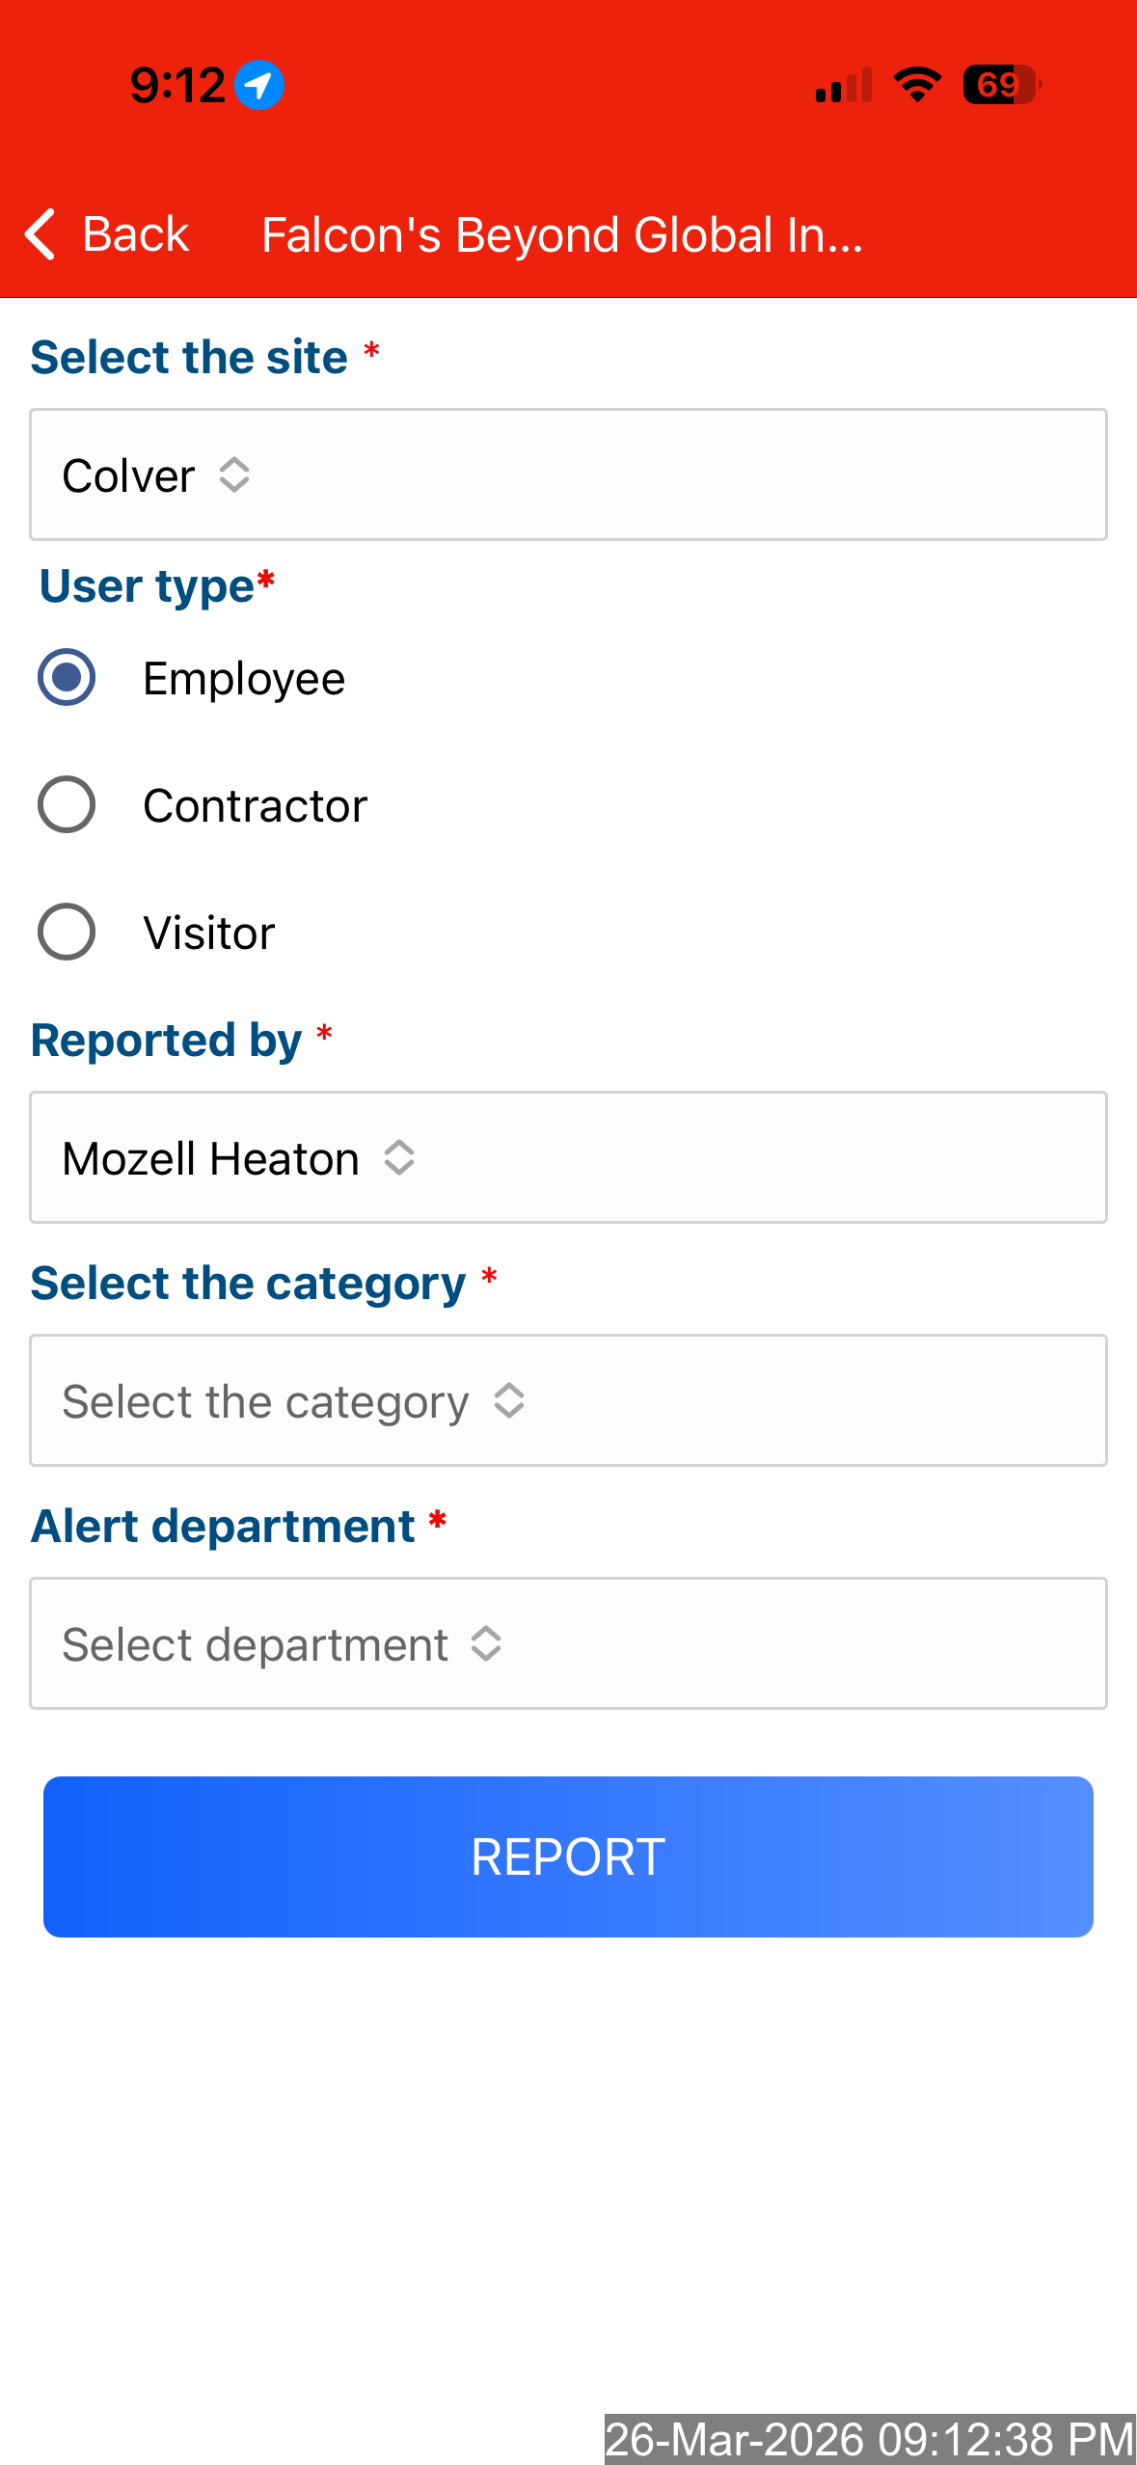Tap the Wi-Fi status icon
The width and height of the screenshot is (1137, 2465).
coord(917,85)
